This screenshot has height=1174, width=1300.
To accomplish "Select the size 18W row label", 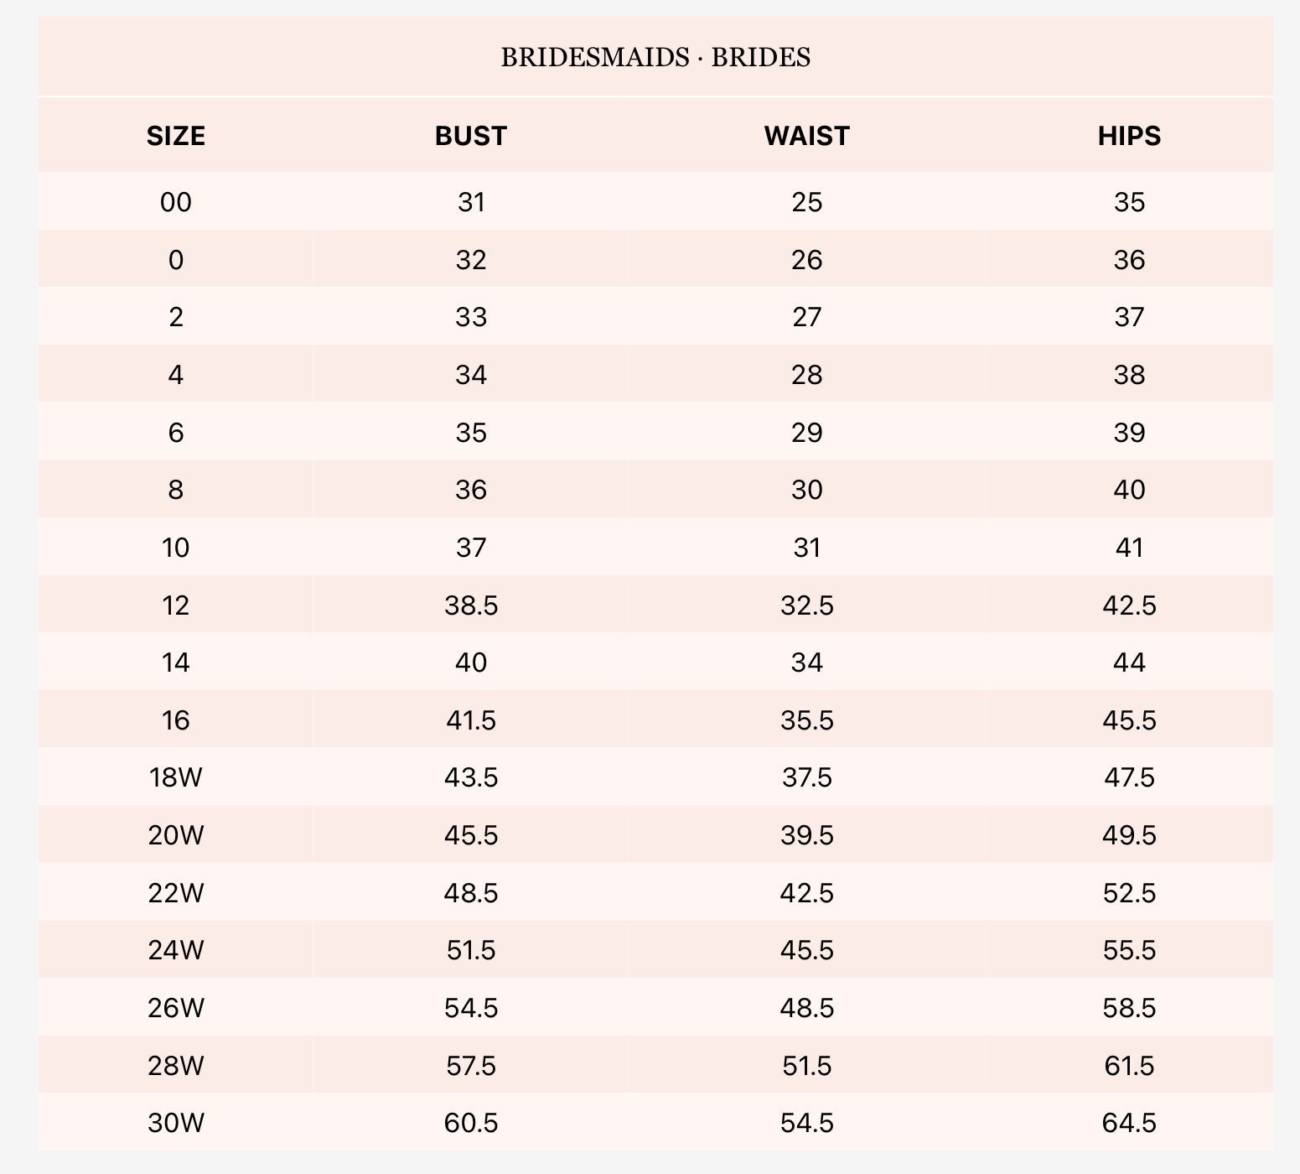I will (x=176, y=777).
